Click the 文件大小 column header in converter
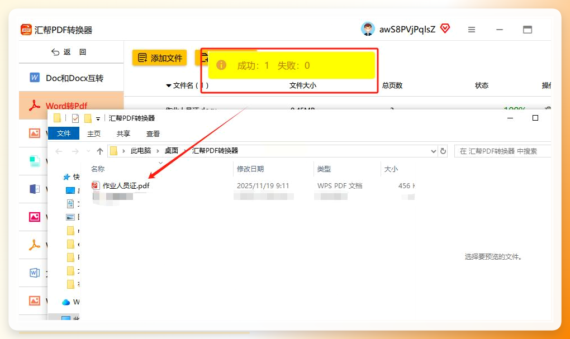The width and height of the screenshot is (570, 339). pyautogui.click(x=302, y=85)
